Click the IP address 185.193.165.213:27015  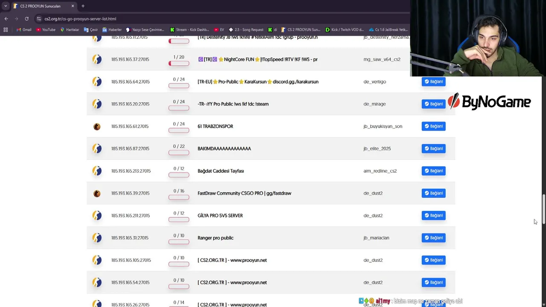point(131,171)
